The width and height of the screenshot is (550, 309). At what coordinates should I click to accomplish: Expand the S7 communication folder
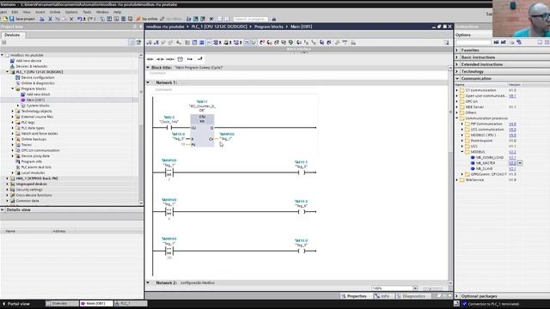(457, 90)
